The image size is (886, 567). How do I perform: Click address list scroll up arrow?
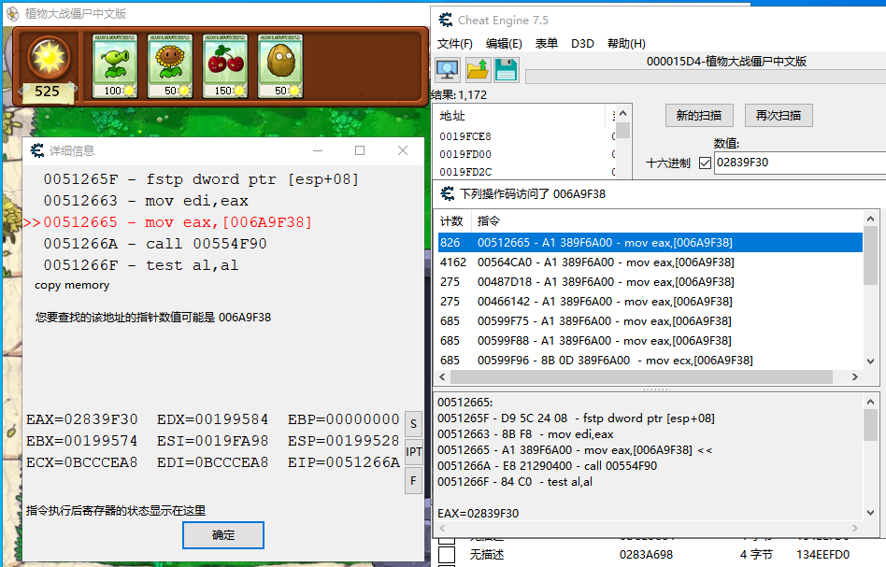pyautogui.click(x=622, y=114)
